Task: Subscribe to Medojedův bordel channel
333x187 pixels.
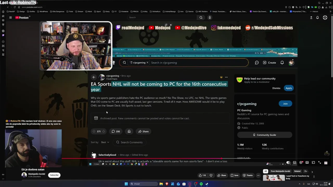Action: coord(54,175)
